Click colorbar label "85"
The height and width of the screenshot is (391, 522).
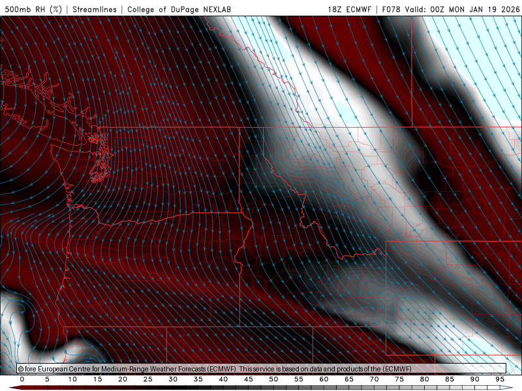tap(449, 379)
